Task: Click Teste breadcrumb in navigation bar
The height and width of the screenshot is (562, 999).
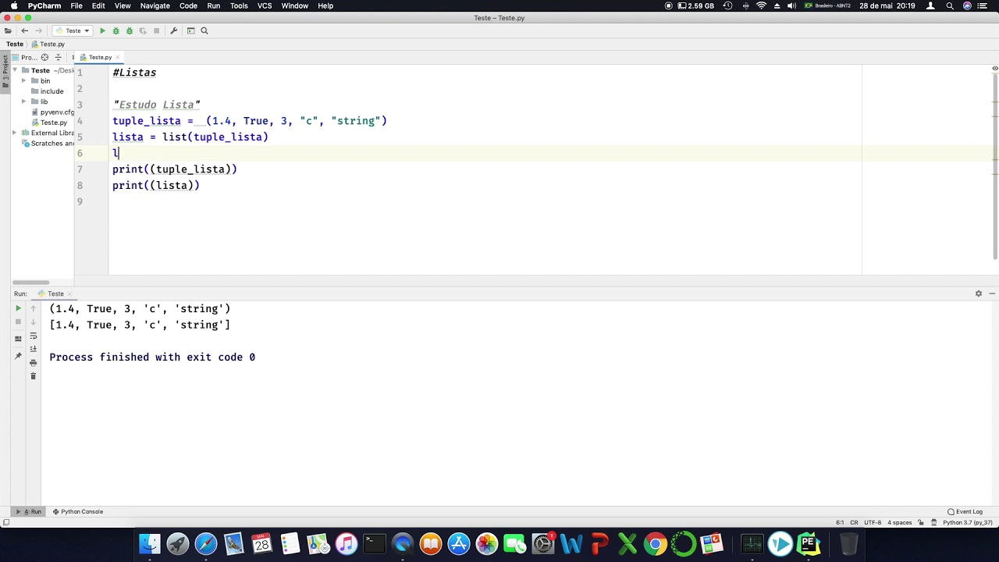Action: pyautogui.click(x=15, y=44)
